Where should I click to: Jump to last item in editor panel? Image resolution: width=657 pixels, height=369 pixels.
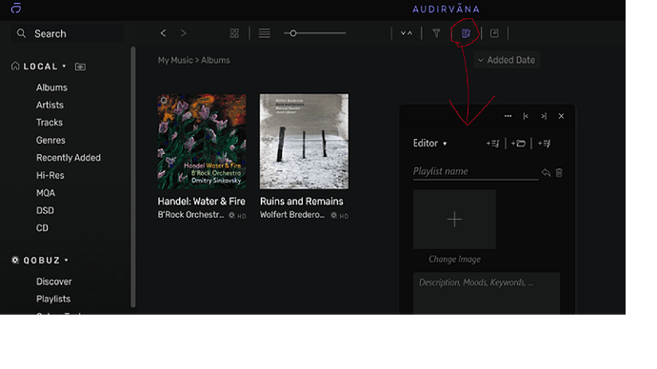tap(544, 116)
